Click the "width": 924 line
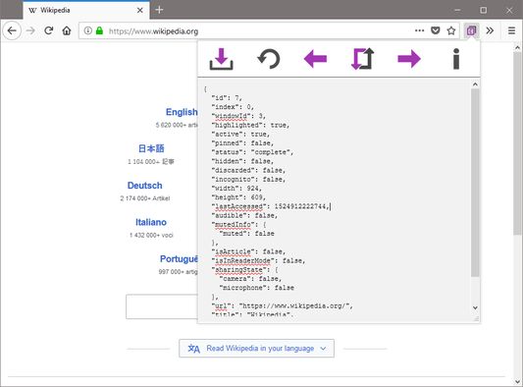Image resolution: width=523 pixels, height=387 pixels. click(x=236, y=189)
